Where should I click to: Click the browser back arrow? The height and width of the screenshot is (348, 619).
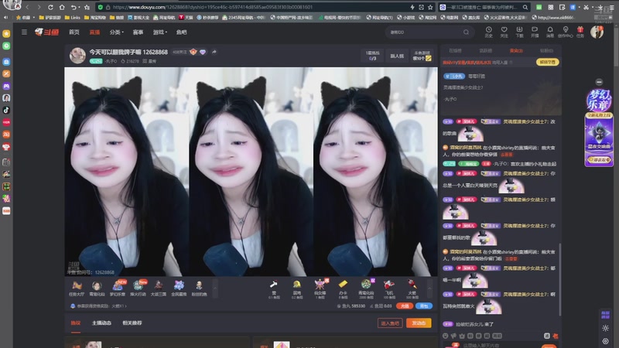click(27, 7)
